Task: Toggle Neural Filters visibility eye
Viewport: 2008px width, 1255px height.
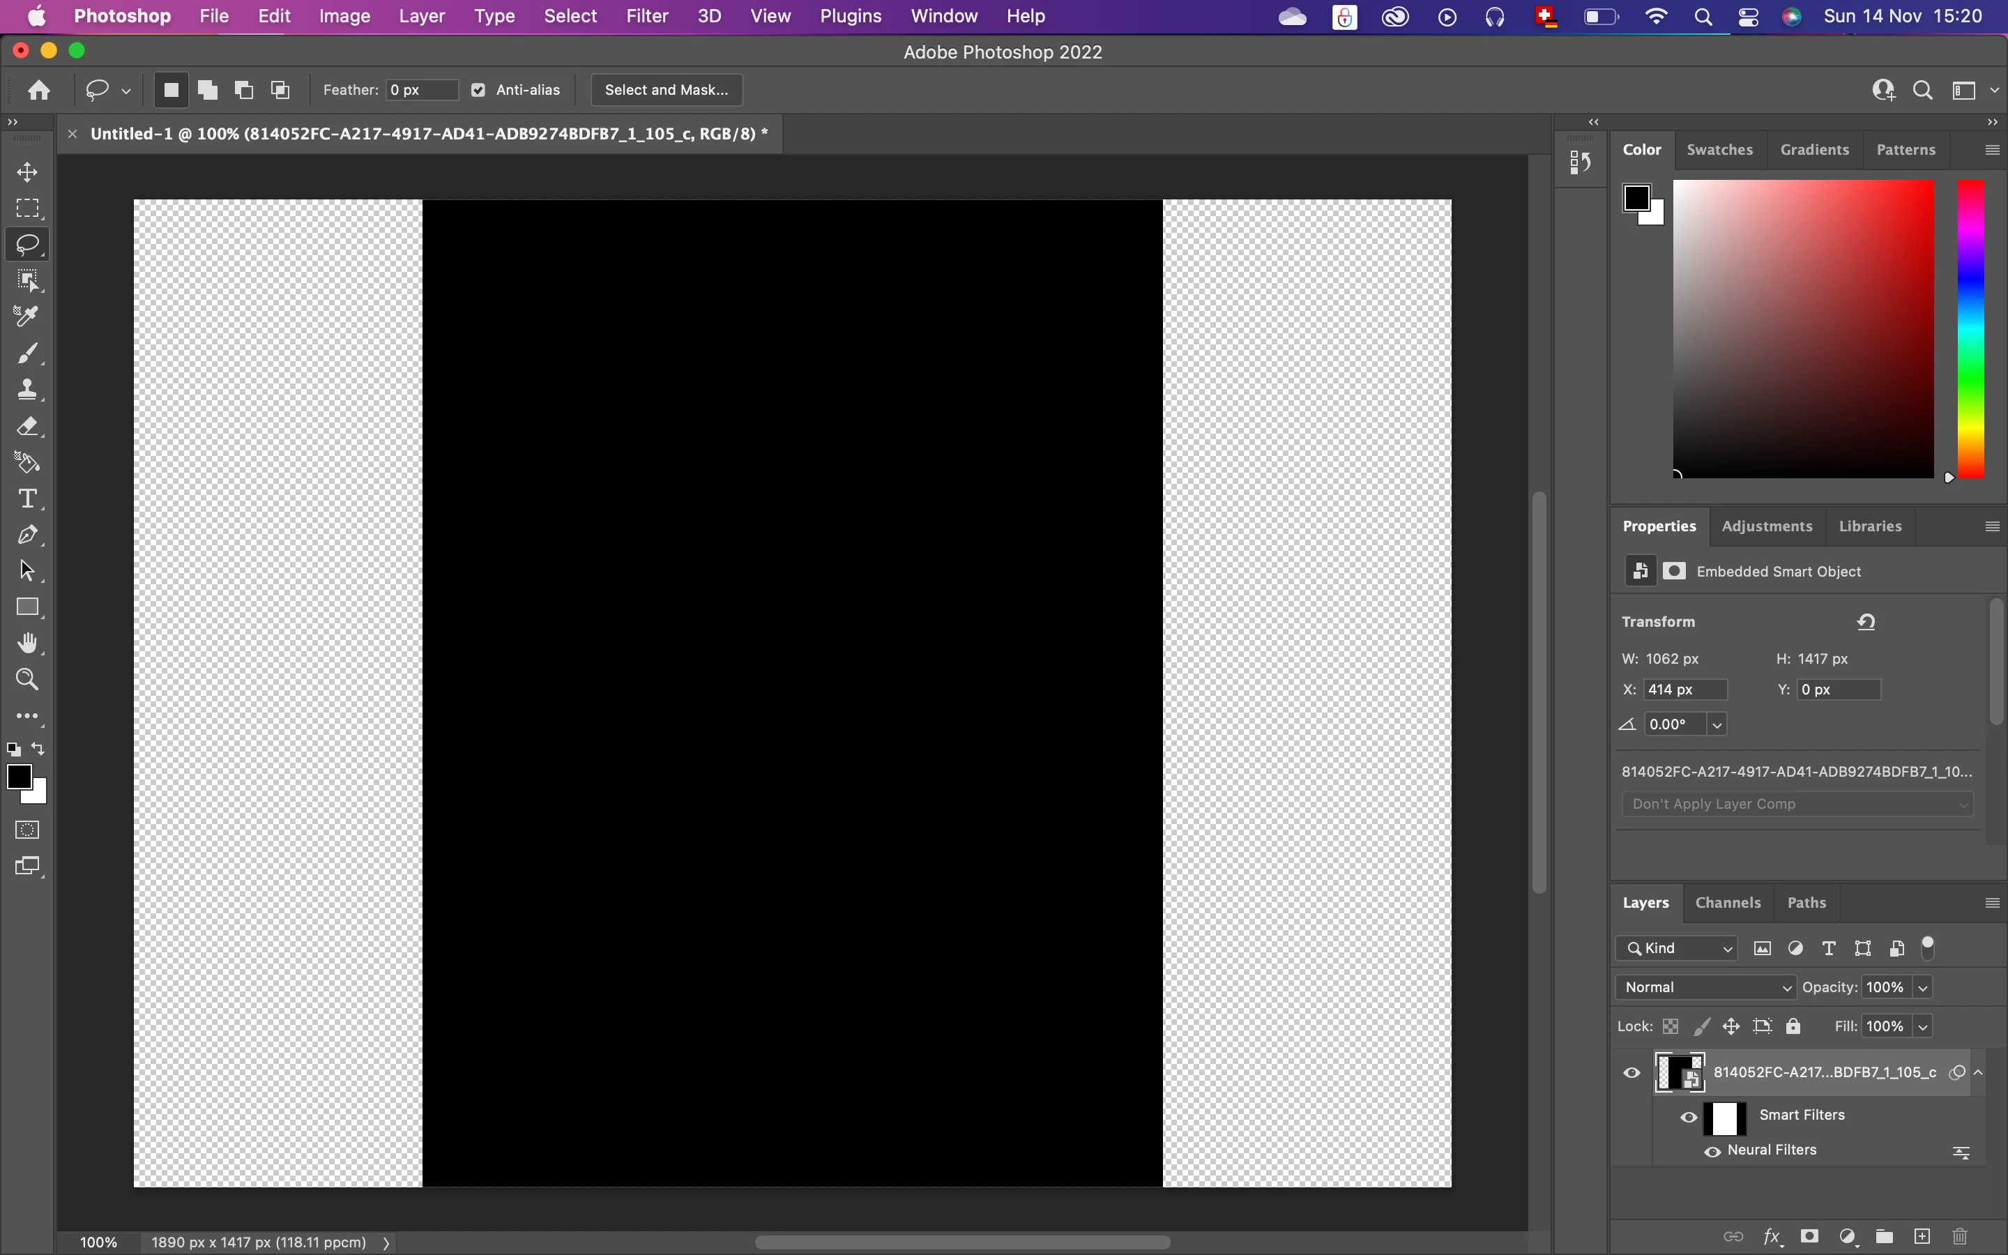Action: (x=1712, y=1151)
